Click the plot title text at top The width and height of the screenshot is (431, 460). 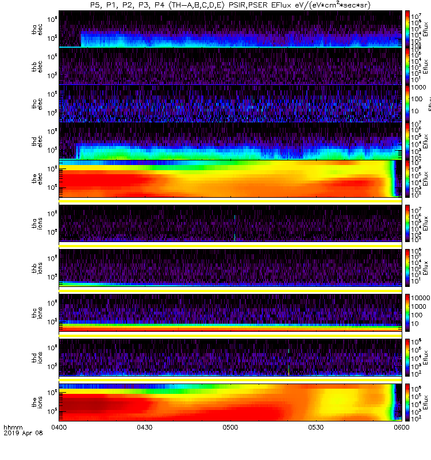point(230,5)
